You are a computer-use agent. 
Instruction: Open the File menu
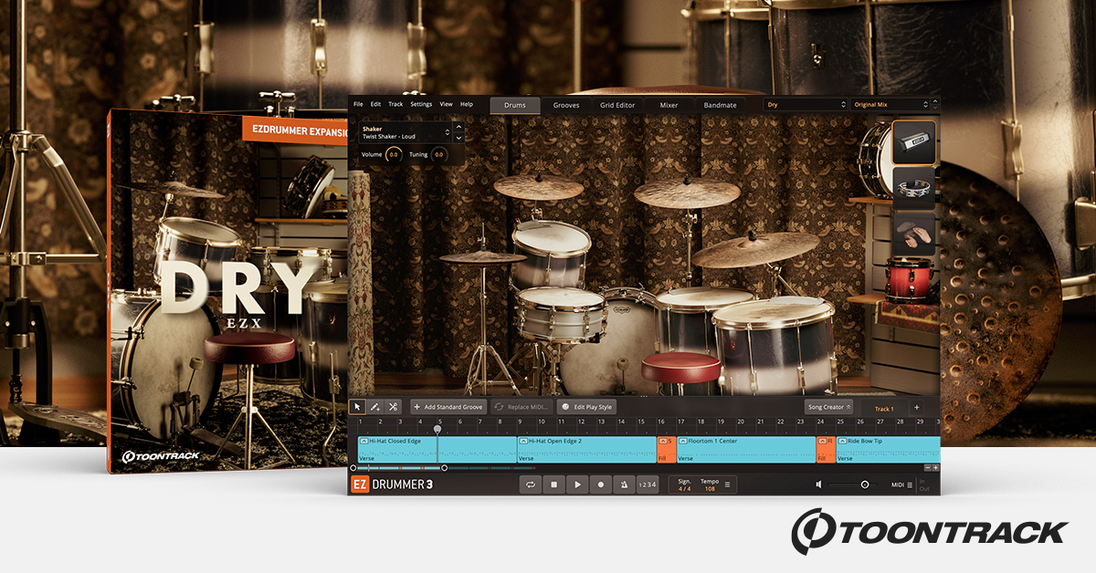point(358,105)
